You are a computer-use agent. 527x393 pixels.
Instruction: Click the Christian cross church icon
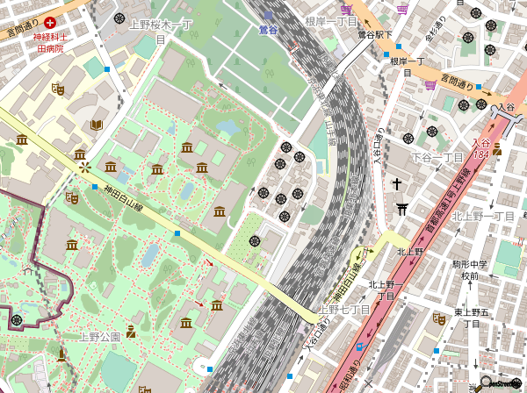click(x=397, y=184)
